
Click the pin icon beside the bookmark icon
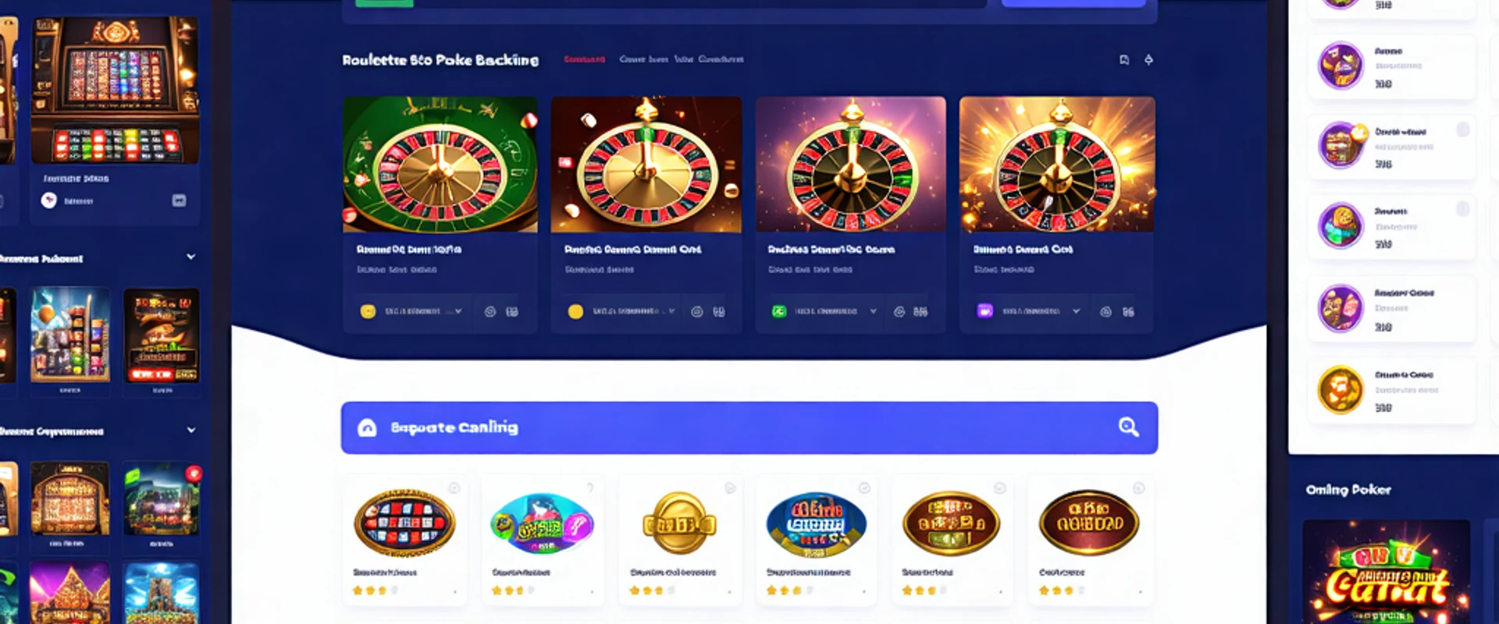(x=1148, y=60)
